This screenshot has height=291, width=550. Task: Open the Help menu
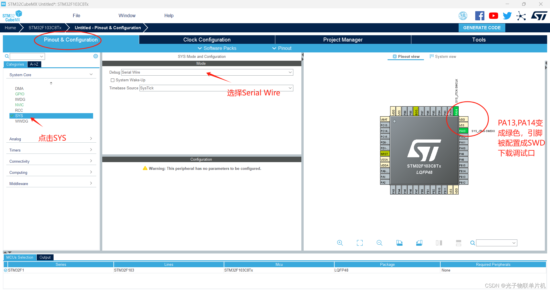tap(169, 16)
